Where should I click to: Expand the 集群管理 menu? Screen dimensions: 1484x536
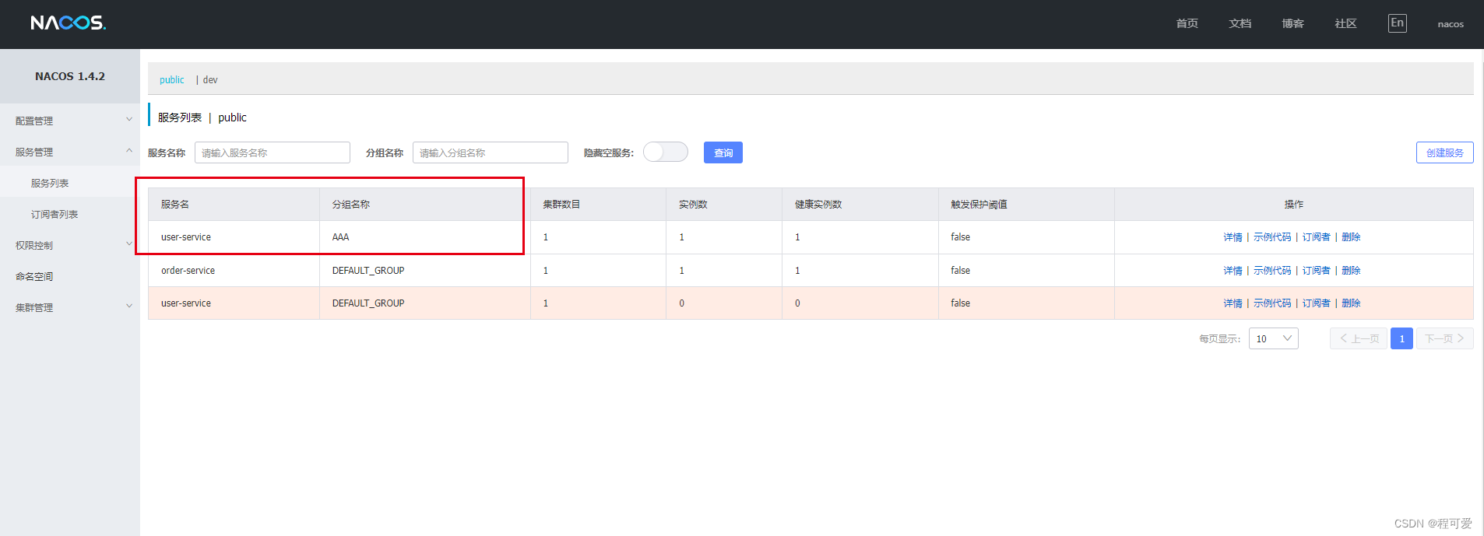70,307
